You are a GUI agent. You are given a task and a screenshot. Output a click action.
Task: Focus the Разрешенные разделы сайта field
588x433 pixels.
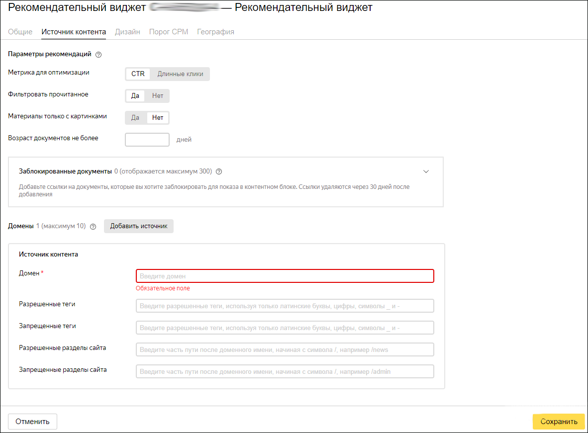click(285, 349)
